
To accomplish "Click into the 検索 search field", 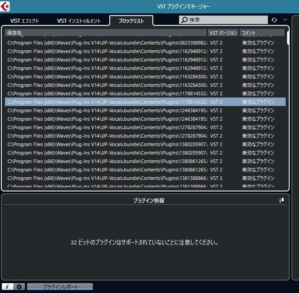I will [223, 20].
